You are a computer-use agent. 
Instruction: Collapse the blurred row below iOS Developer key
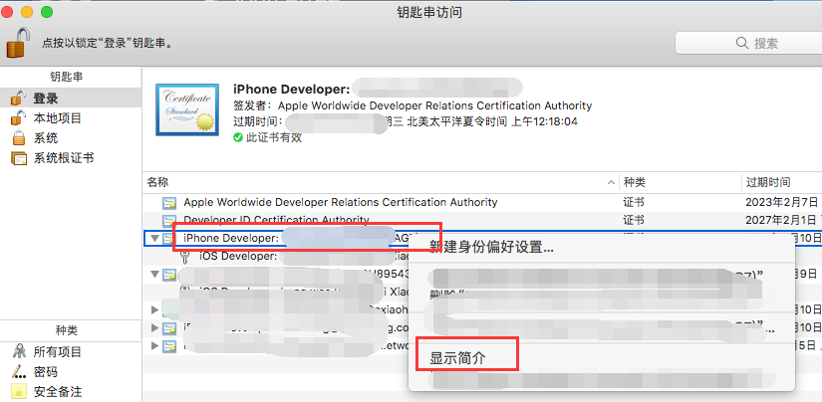tap(154, 274)
